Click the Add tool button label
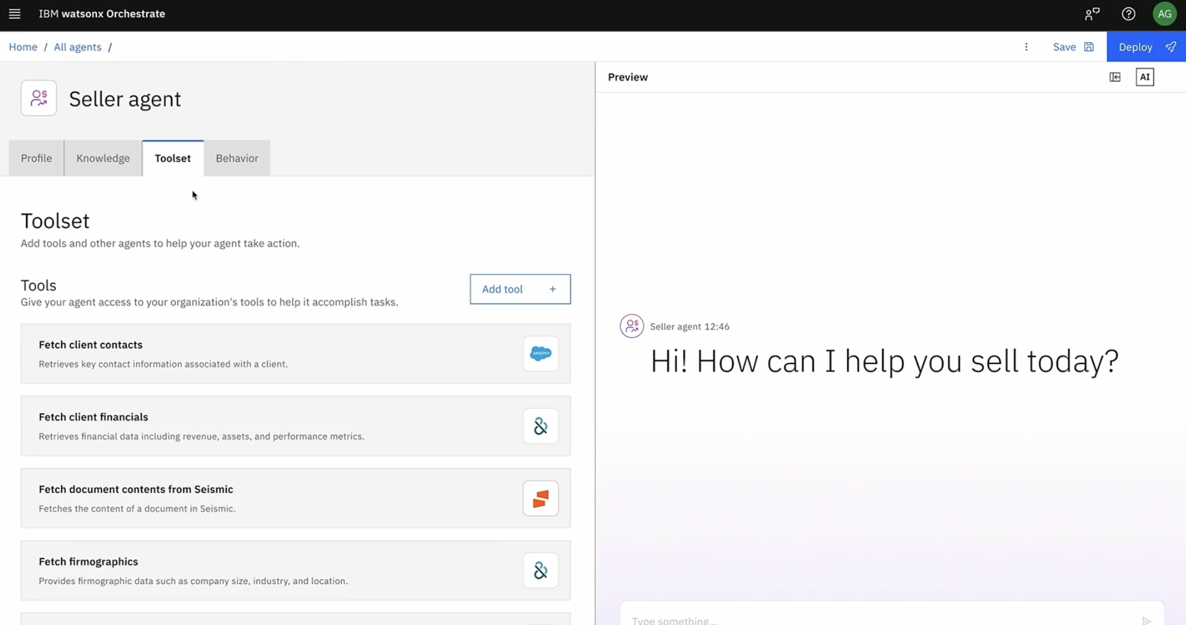1186x625 pixels. 502,289
